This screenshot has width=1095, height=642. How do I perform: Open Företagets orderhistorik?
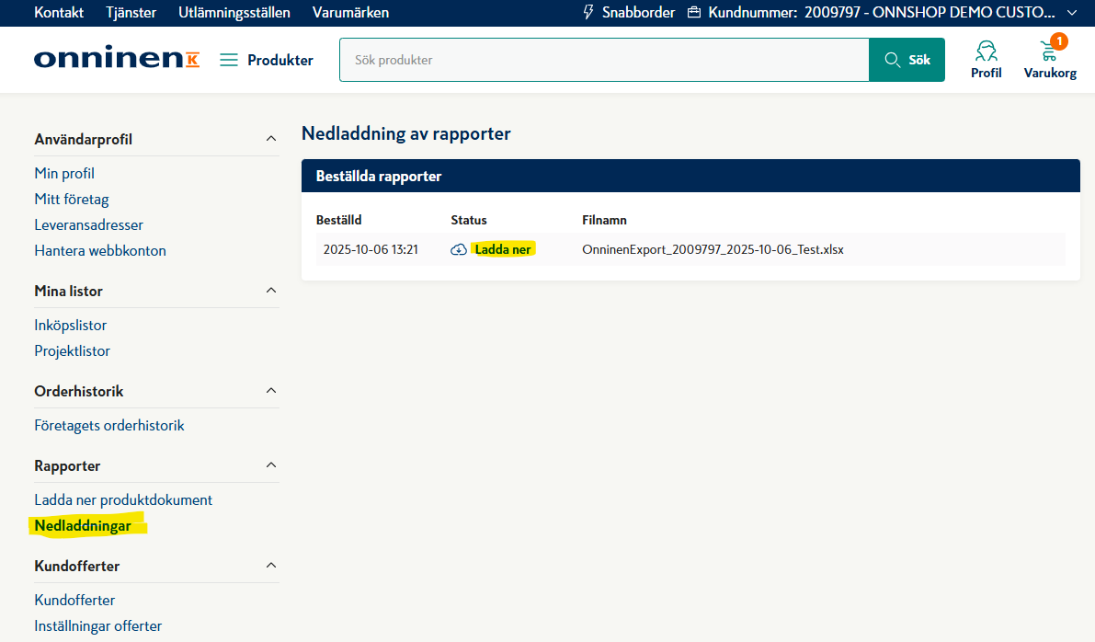pos(109,426)
